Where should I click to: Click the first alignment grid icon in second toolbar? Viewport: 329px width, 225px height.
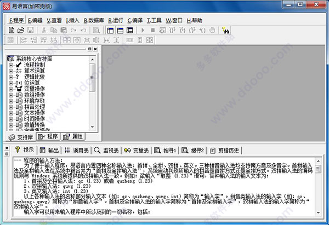(x=10, y=40)
